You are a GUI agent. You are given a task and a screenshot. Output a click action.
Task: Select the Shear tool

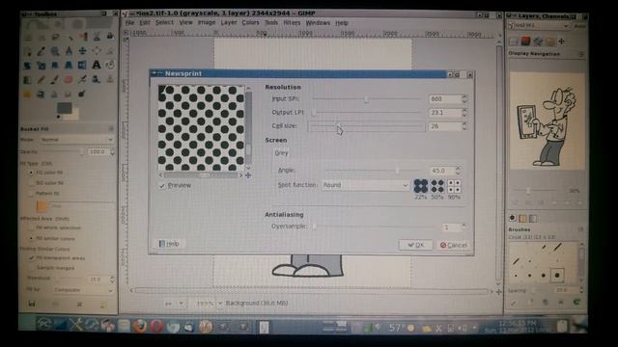click(55, 66)
